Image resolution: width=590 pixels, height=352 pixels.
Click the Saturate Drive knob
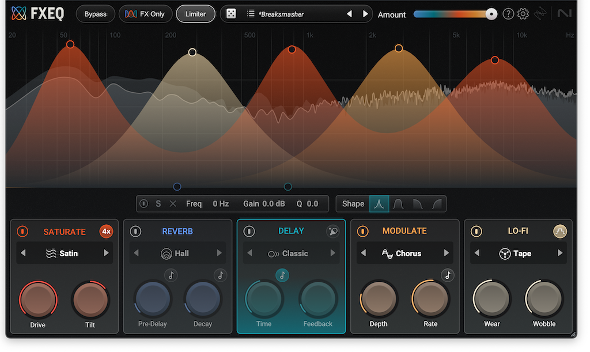(38, 300)
